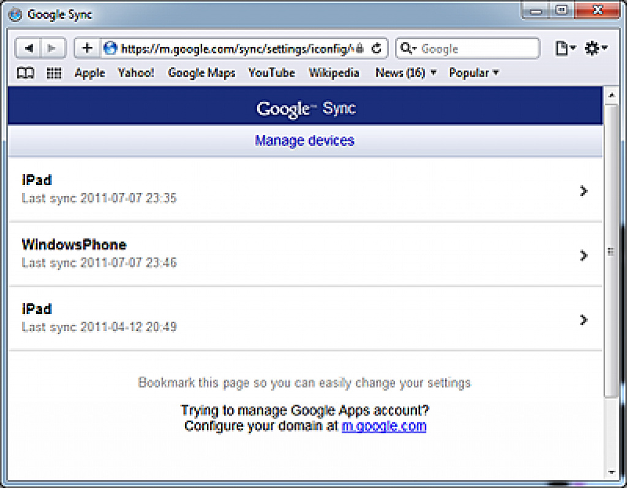Close the Google Sync window
The image size is (627, 488).
(598, 11)
